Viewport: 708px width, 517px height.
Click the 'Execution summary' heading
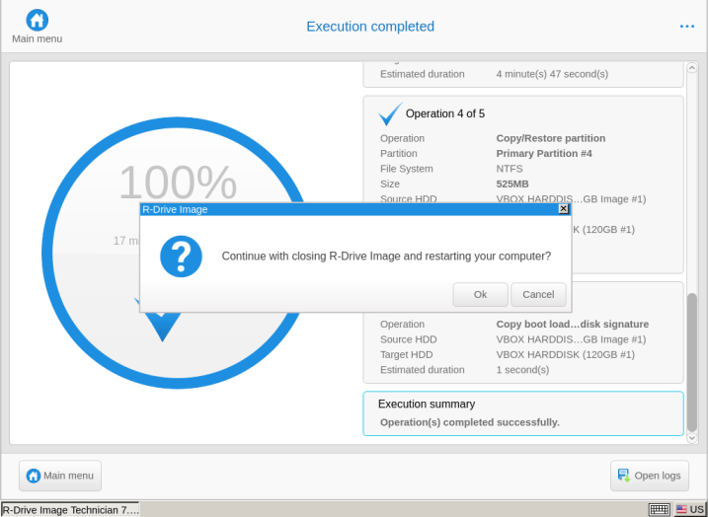coord(427,404)
